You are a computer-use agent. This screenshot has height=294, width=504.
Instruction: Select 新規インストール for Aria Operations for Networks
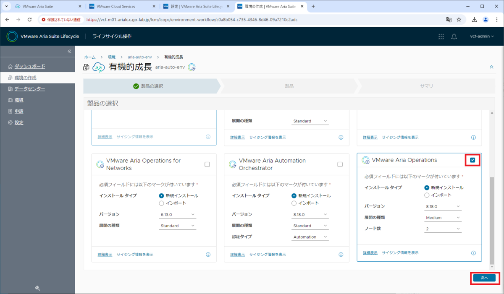(x=161, y=195)
